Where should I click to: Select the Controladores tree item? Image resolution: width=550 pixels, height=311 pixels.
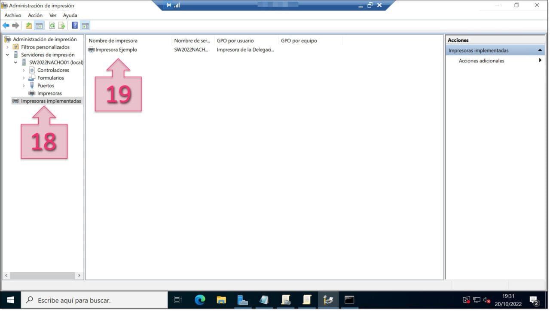[x=53, y=70]
